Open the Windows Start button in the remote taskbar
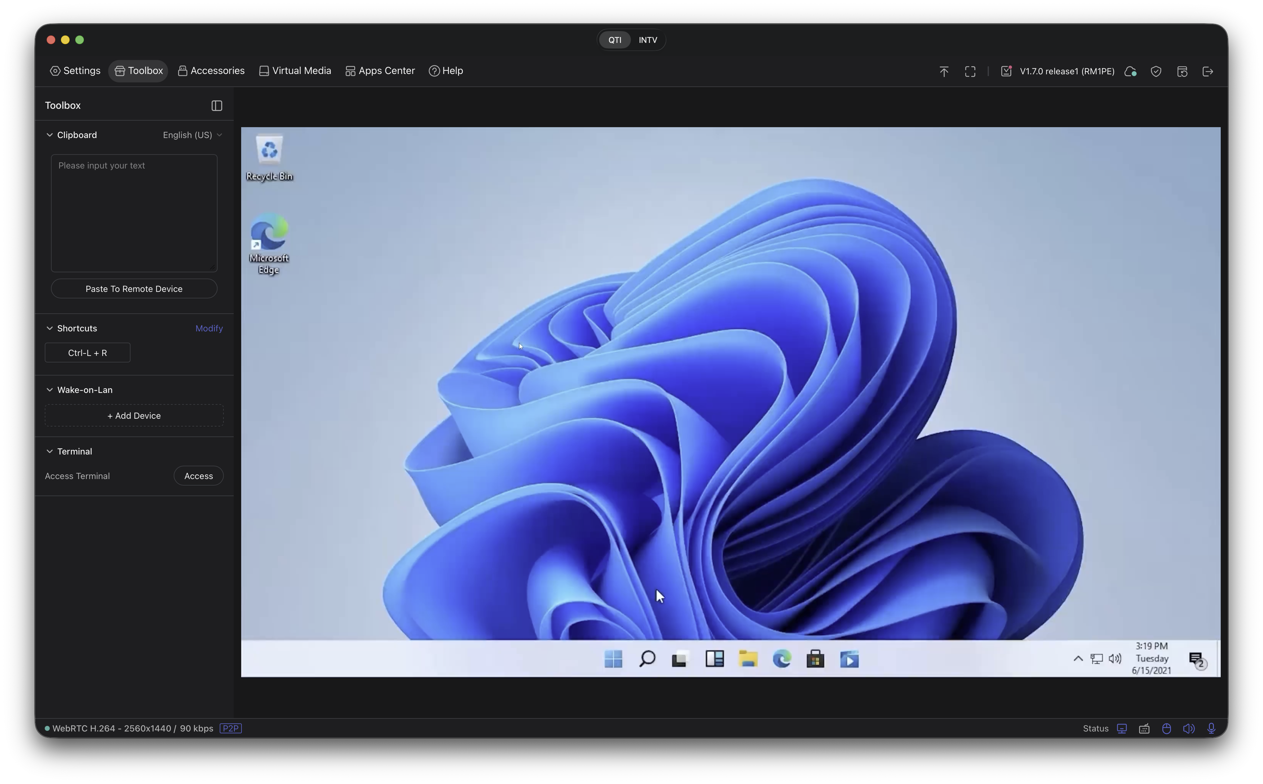The image size is (1263, 784). pyautogui.click(x=613, y=659)
